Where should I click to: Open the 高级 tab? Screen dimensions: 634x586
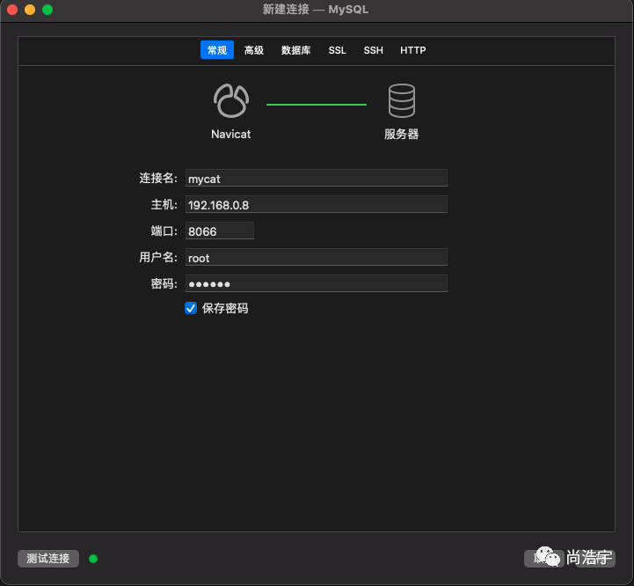pyautogui.click(x=254, y=50)
